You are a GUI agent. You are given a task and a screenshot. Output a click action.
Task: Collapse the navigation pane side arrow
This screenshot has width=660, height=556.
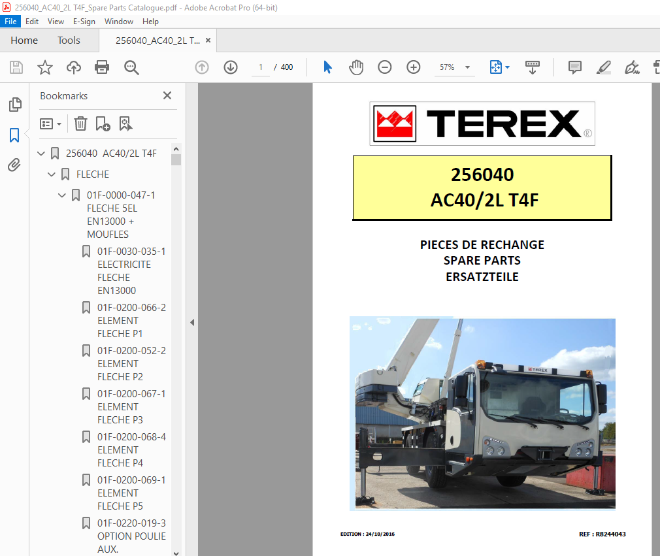tap(192, 322)
